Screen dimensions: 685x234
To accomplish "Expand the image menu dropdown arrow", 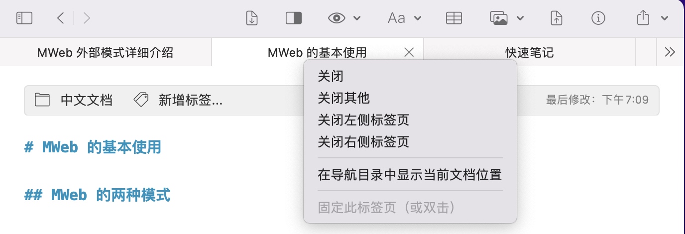I will coord(520,18).
